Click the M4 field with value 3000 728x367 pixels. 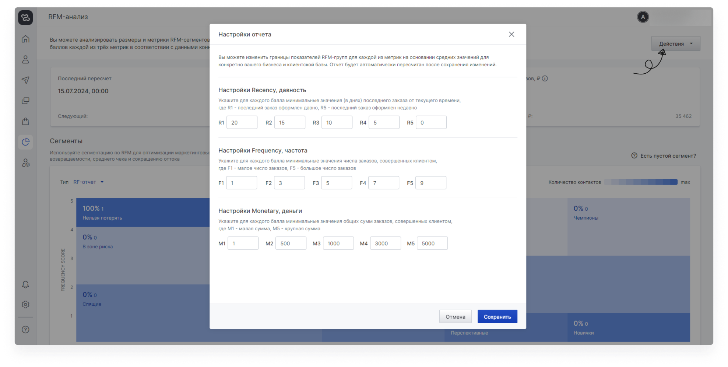tap(386, 243)
